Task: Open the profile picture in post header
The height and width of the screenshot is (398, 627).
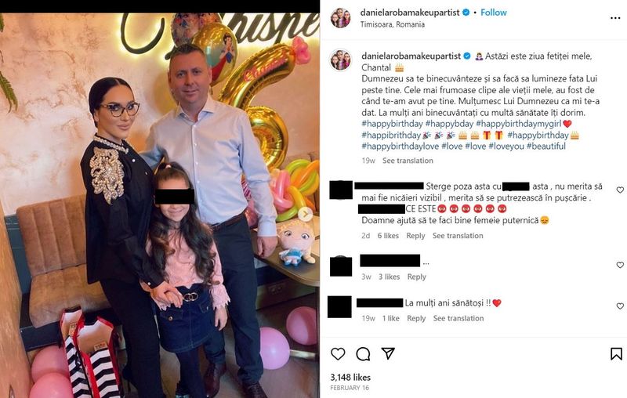Action: [x=340, y=18]
